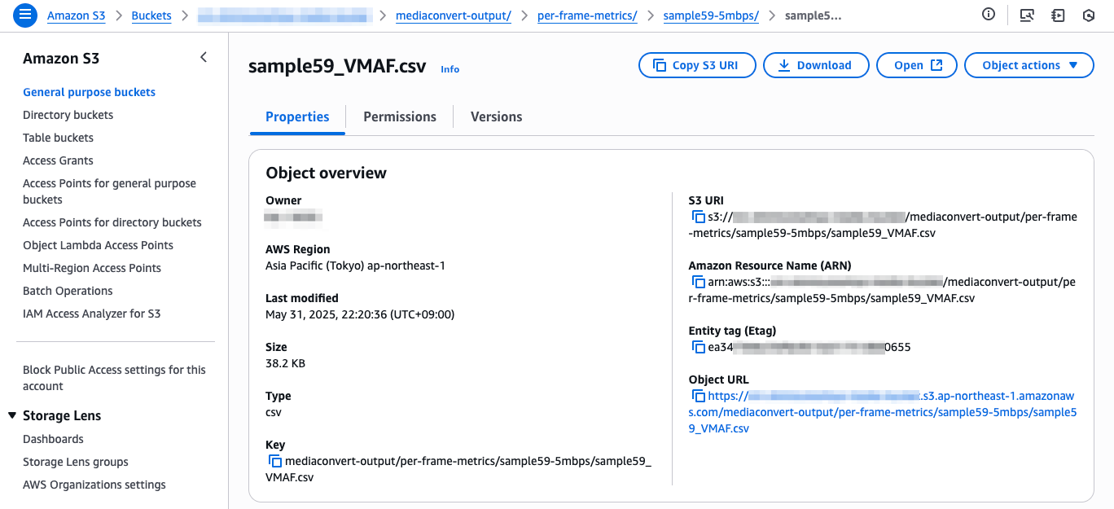Viewport: 1114px width, 509px height.
Task: Collapse the Storage Lens section
Action: [x=12, y=415]
